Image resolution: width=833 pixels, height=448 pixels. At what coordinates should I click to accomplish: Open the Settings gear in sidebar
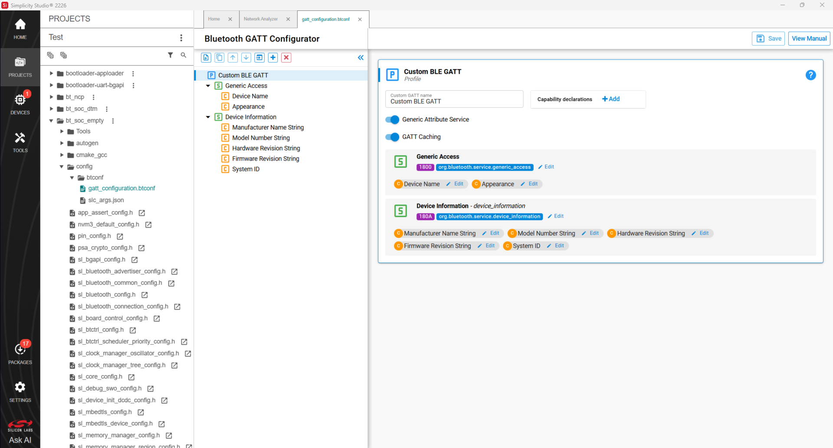click(x=20, y=392)
